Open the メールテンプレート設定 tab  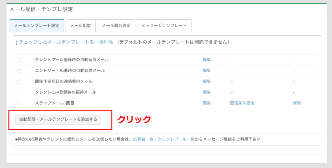37,26
